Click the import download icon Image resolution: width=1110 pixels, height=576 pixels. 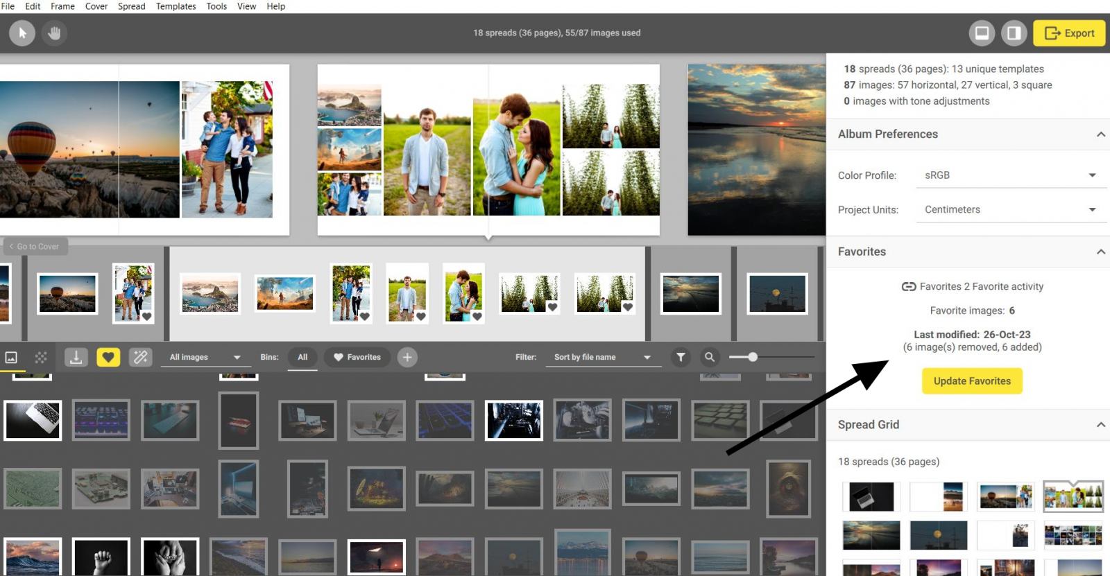point(76,358)
